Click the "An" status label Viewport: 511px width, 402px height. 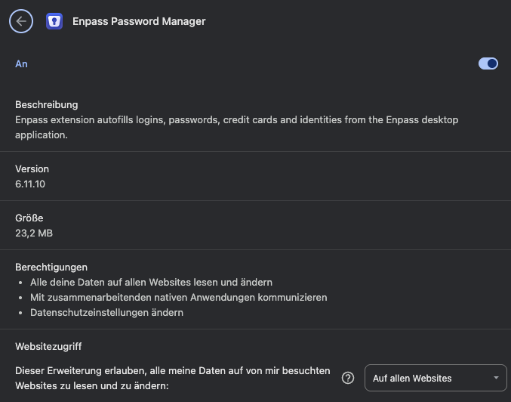21,64
